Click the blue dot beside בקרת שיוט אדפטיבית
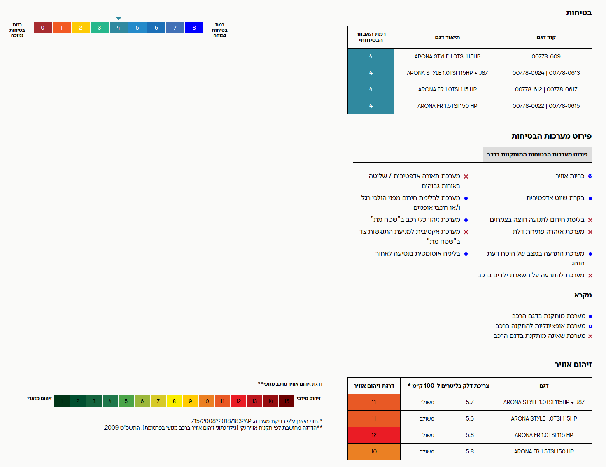 (590, 198)
